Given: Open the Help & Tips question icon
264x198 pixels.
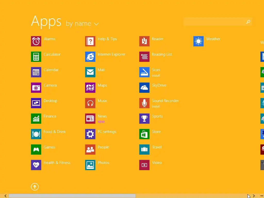Looking at the screenshot, I should (x=90, y=41).
